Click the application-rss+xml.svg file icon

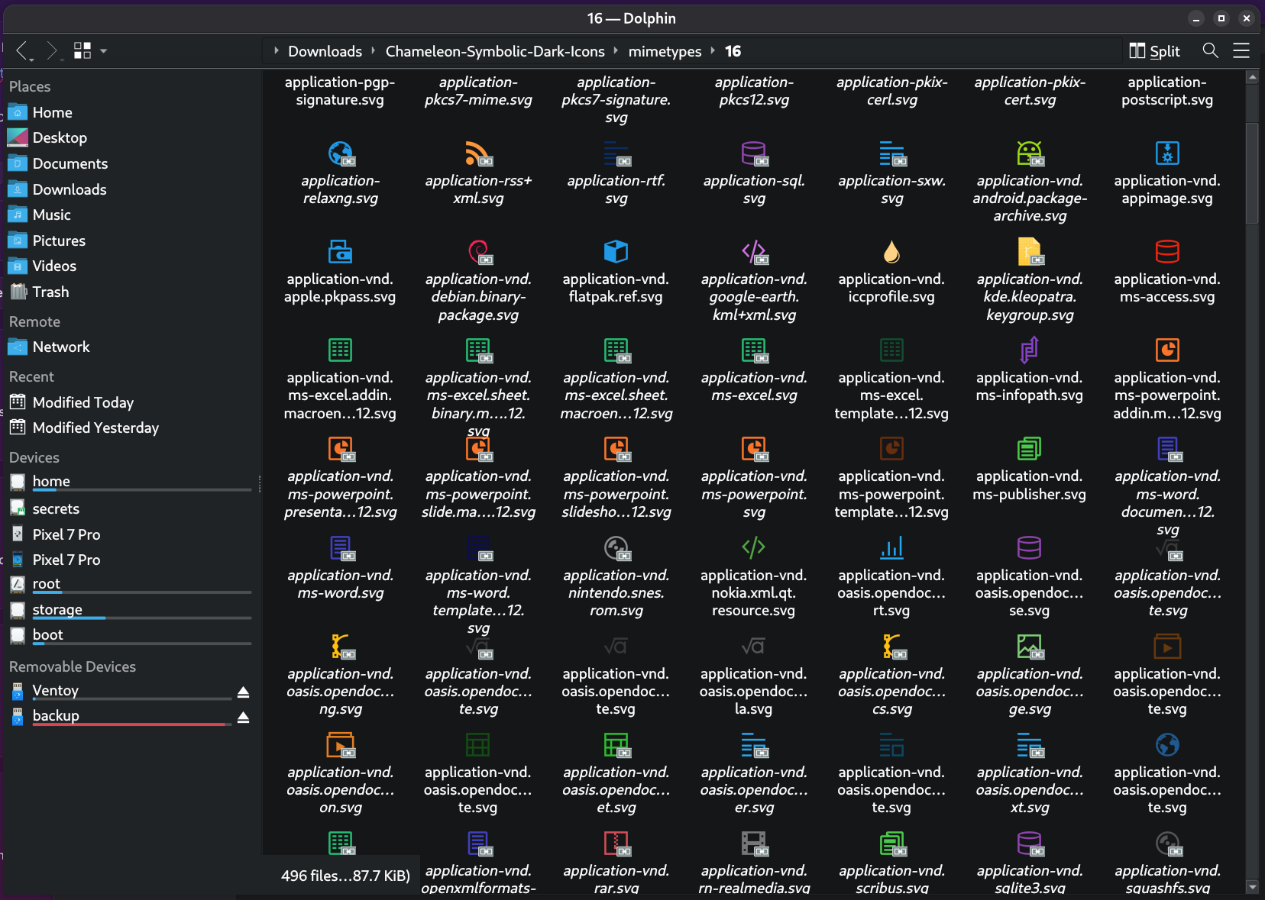pos(478,154)
